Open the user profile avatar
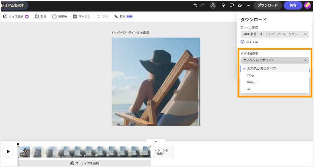 [307, 5]
